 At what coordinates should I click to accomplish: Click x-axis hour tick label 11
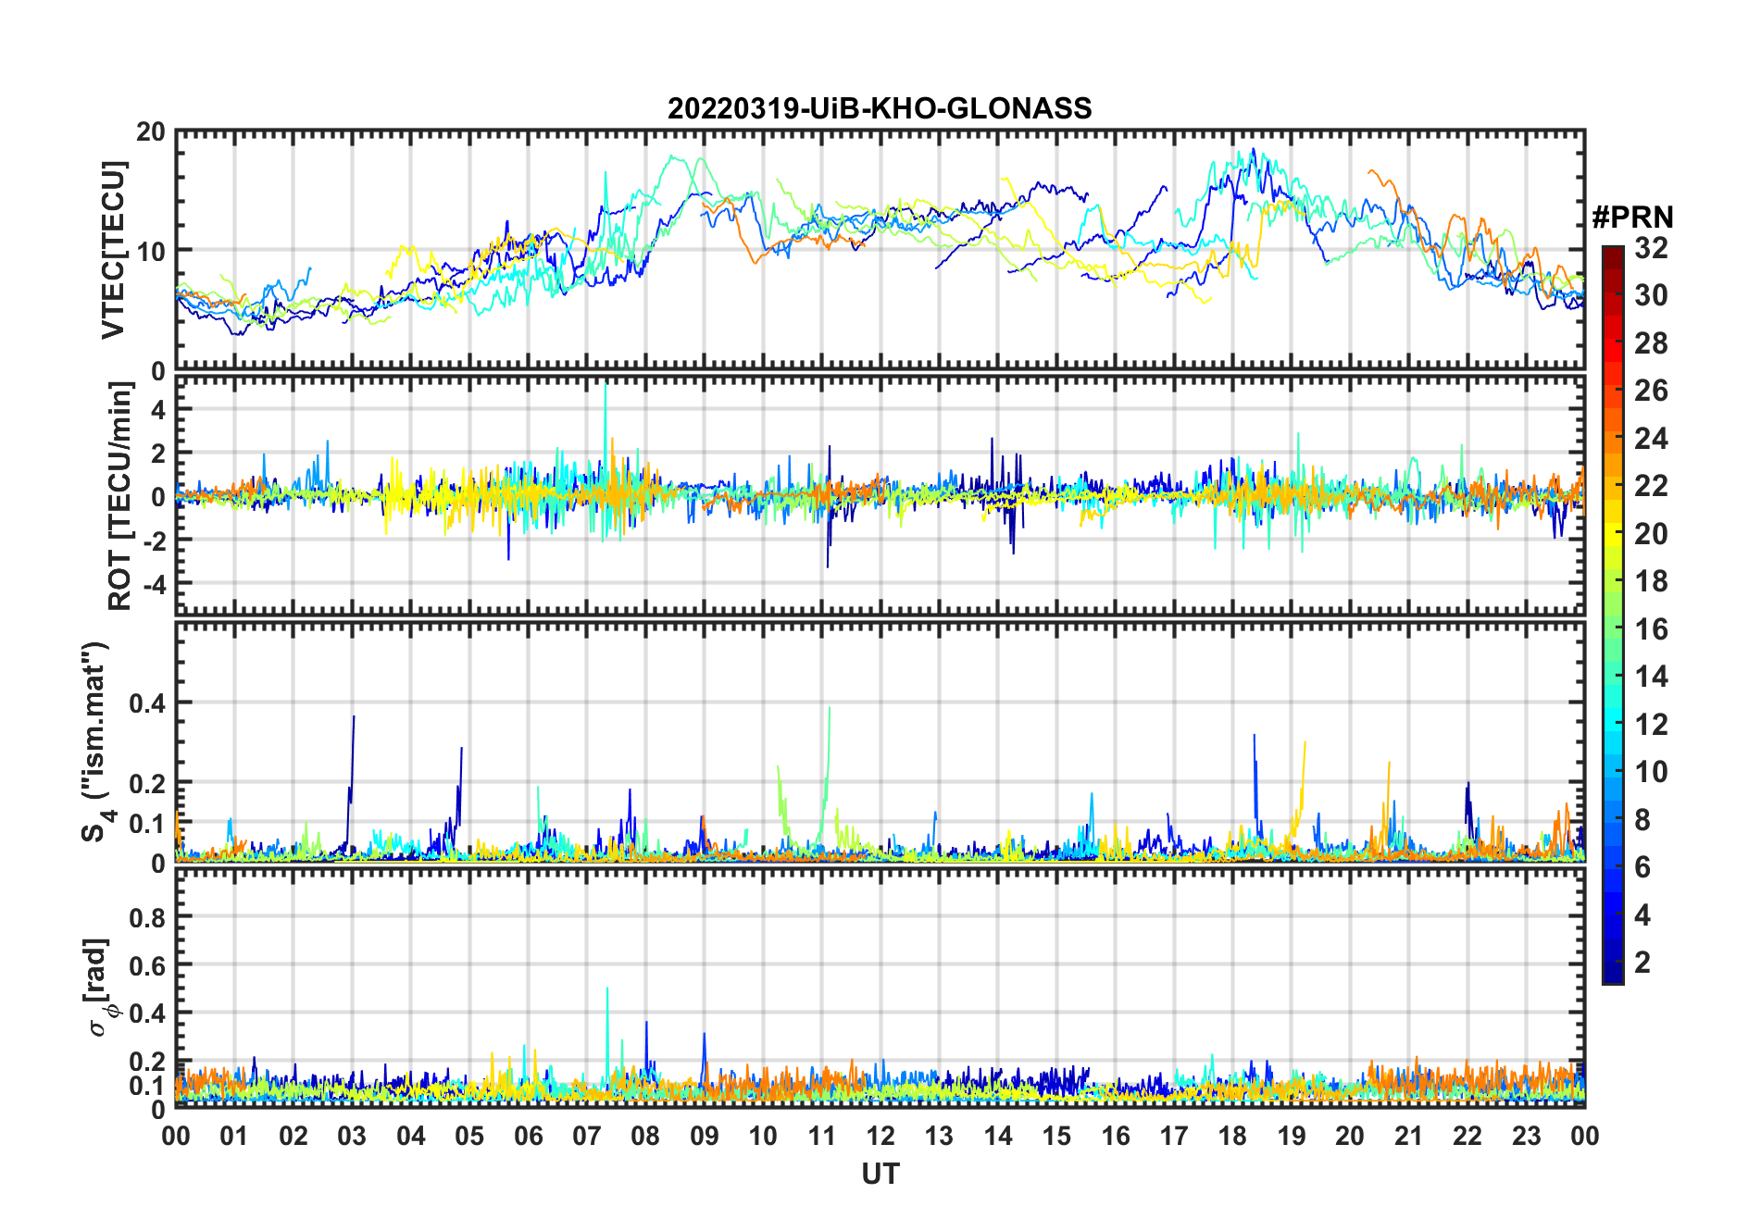point(822,1137)
